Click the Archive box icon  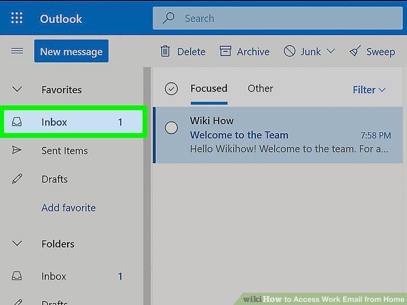coord(225,51)
